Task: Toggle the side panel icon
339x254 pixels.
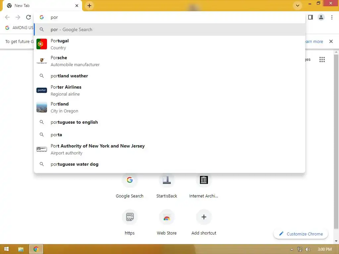Action: tap(311, 17)
